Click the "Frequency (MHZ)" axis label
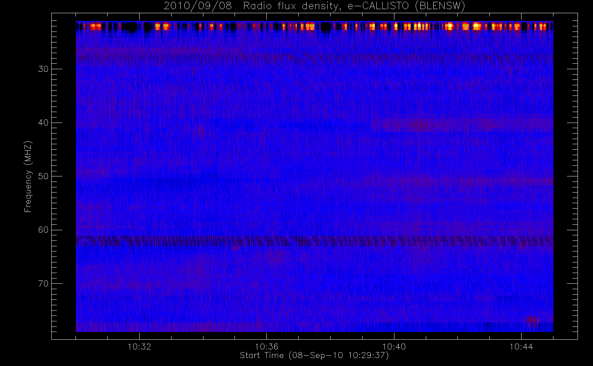The image size is (593, 366). pyautogui.click(x=28, y=176)
